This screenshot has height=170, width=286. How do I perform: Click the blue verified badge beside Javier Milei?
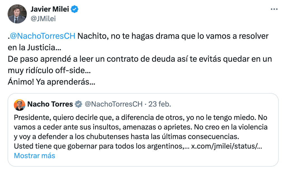pos(74,9)
